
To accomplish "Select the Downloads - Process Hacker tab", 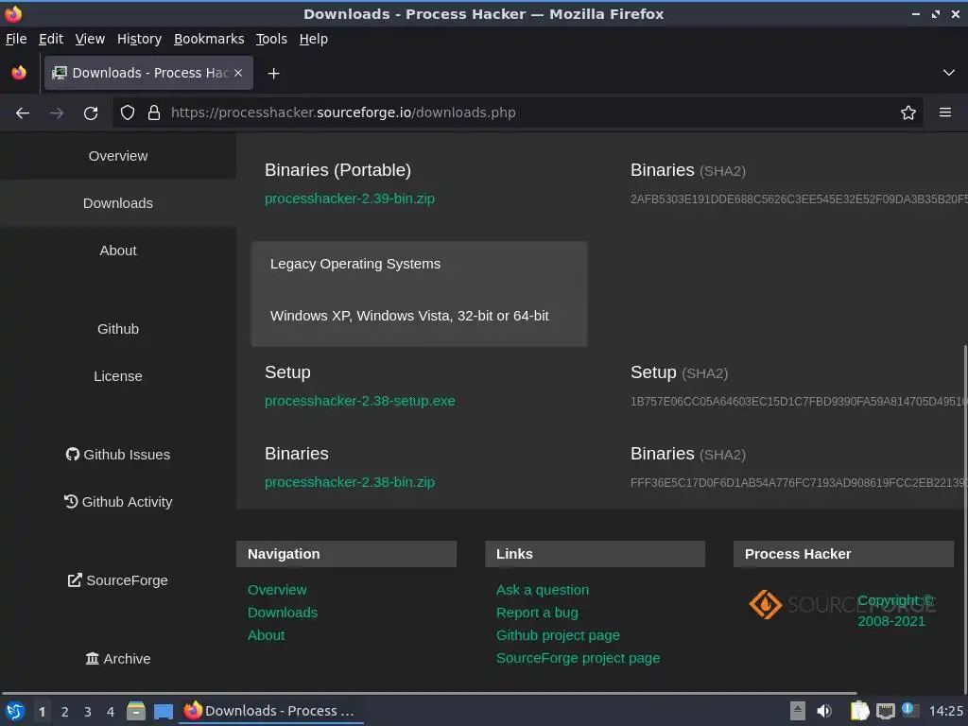I will (x=148, y=73).
